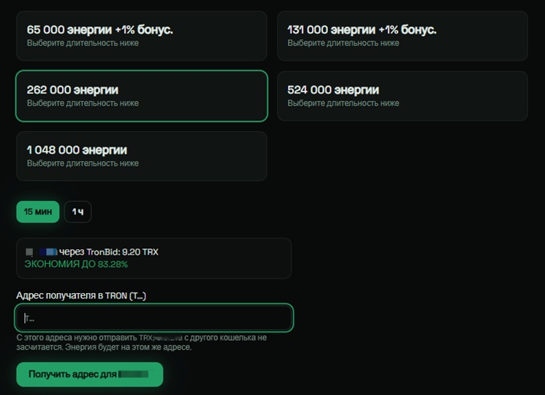Click the blurred blue logo in price box
Viewport: 545px width, 395px height.
pyautogui.click(x=48, y=252)
